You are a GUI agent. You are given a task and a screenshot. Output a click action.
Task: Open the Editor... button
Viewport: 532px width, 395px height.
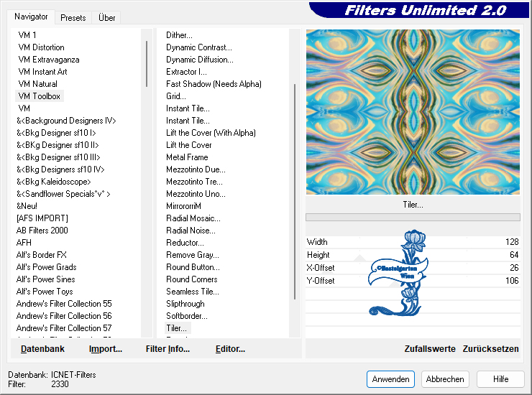[230, 349]
